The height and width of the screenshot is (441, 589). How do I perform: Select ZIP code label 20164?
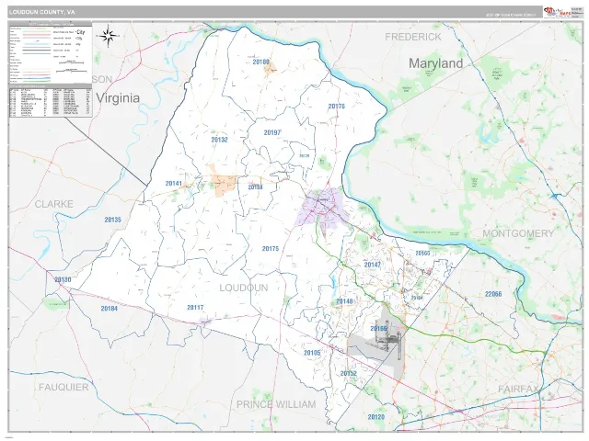click(417, 298)
